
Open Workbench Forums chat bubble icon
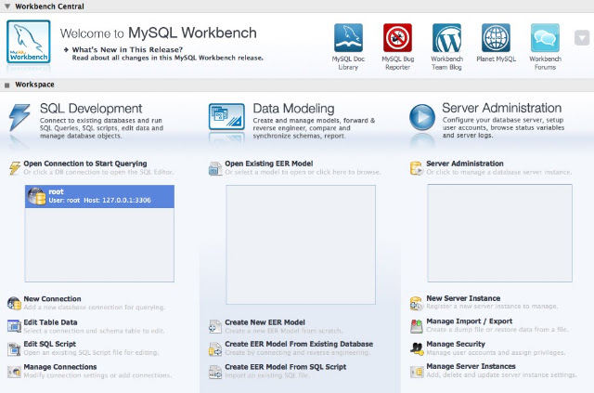coord(545,37)
